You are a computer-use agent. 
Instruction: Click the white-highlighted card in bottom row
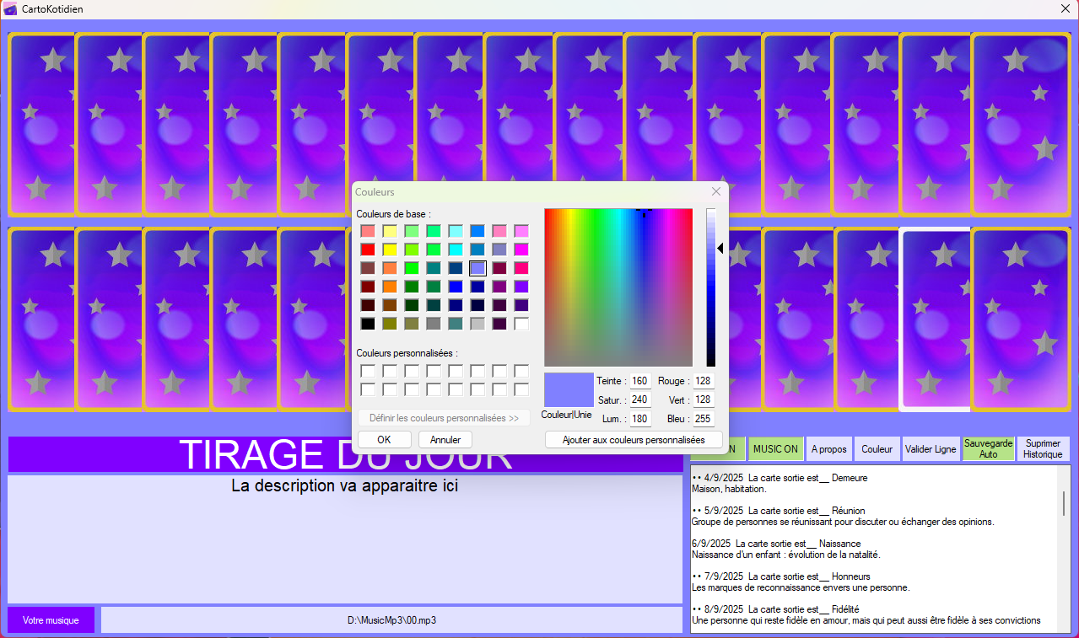(x=934, y=319)
